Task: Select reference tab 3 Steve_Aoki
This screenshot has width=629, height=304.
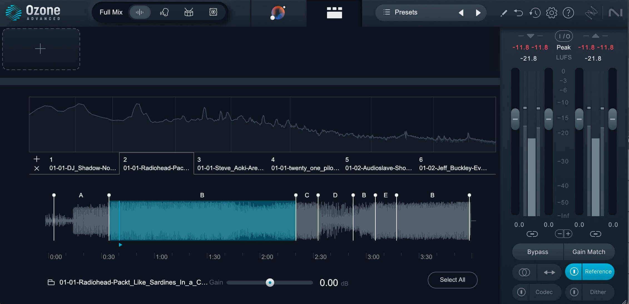Action: point(231,164)
